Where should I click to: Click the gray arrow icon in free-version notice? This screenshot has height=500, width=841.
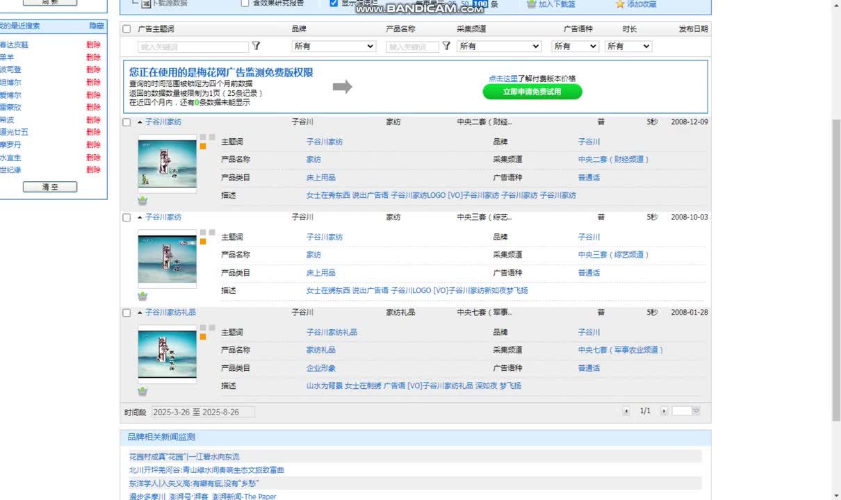click(x=342, y=87)
